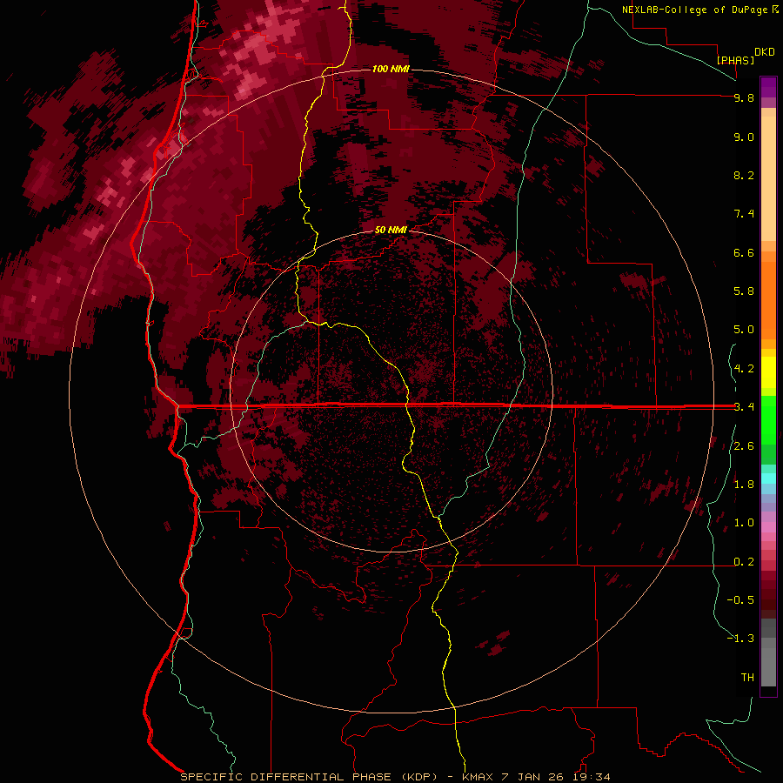Select the 100 NMI range ring label
Image resolution: width=783 pixels, height=783 pixels.
coord(391,69)
